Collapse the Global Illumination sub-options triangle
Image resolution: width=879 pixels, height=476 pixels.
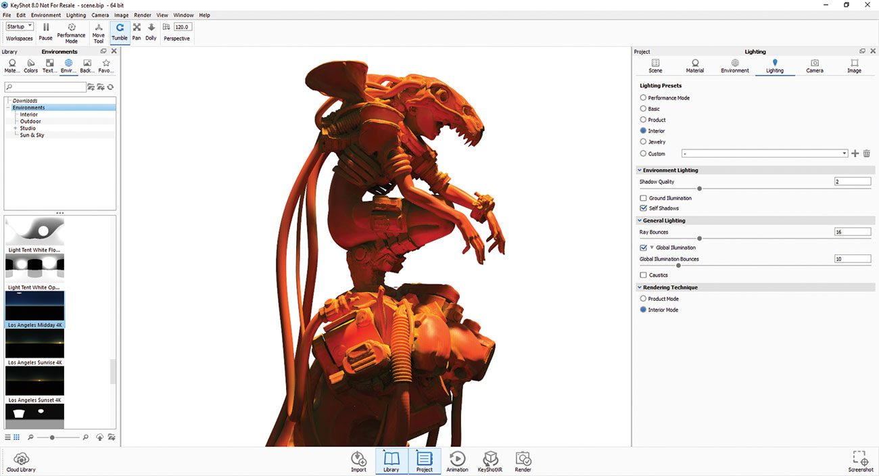click(652, 247)
